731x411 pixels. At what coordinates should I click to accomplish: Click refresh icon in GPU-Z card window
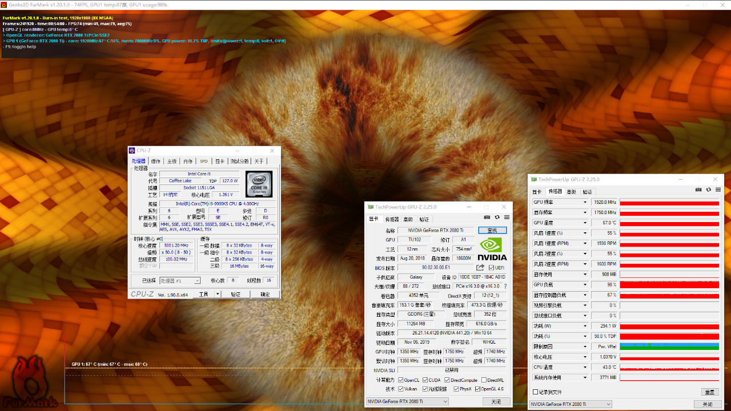coord(497,217)
